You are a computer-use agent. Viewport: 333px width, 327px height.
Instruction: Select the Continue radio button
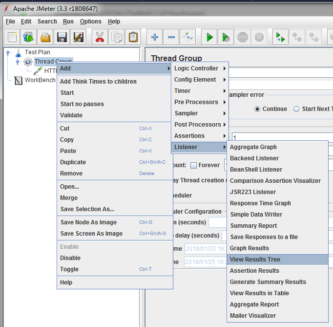257,109
